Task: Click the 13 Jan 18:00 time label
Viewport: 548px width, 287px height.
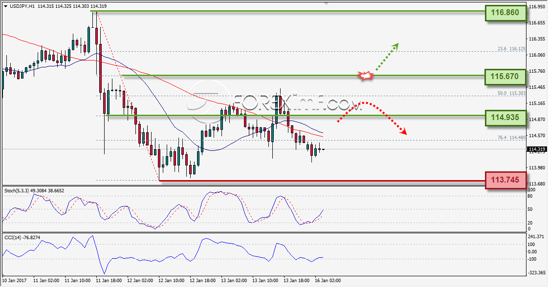Action: pos(296,280)
